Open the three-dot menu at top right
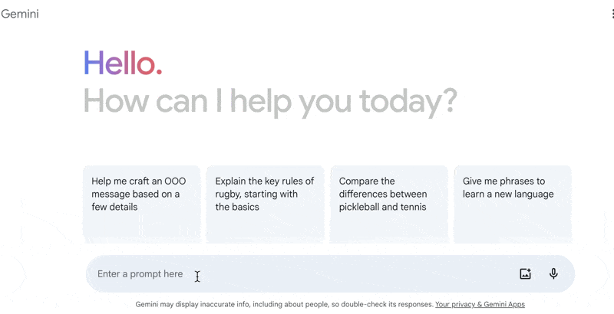The height and width of the screenshot is (314, 614). point(612,14)
